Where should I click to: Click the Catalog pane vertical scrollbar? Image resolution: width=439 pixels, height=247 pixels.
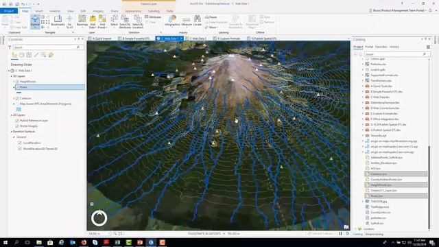(x=429, y=187)
